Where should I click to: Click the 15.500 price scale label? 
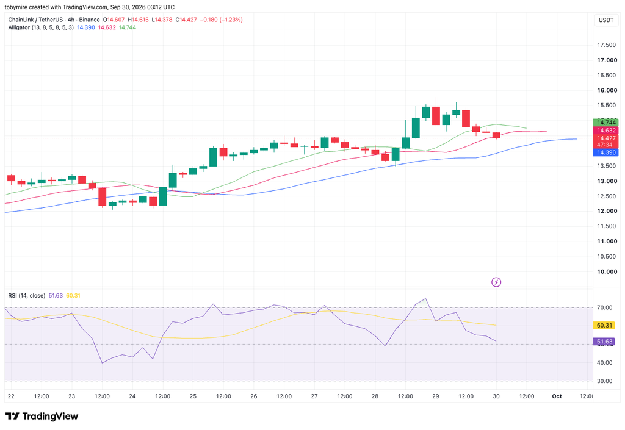pyautogui.click(x=607, y=106)
